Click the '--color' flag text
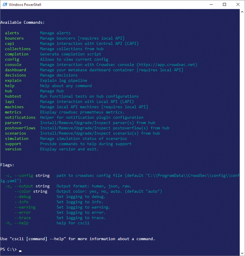 click(23, 191)
